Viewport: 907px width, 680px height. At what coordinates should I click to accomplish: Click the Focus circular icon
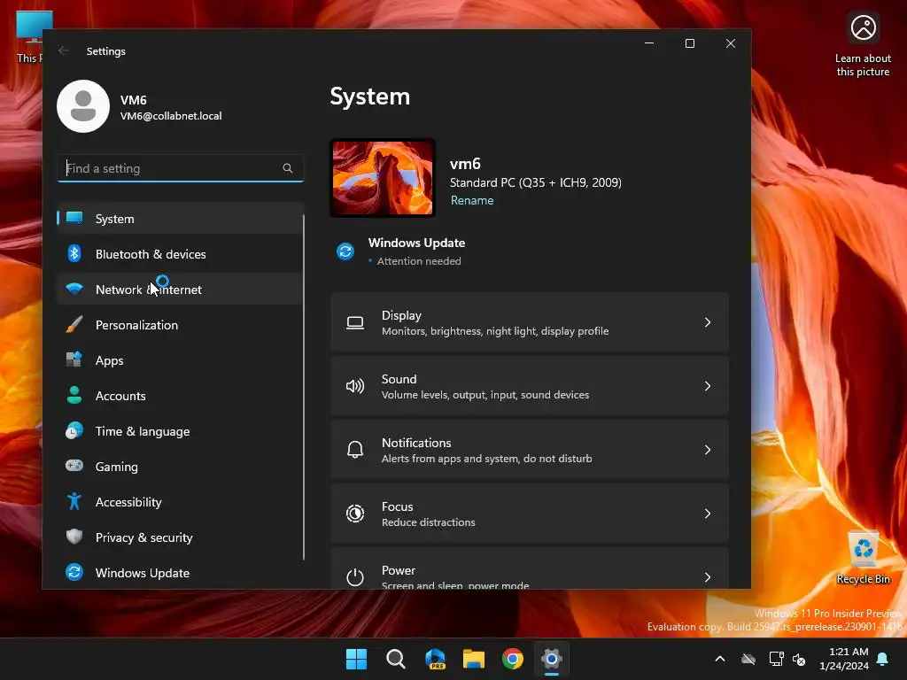coord(355,514)
